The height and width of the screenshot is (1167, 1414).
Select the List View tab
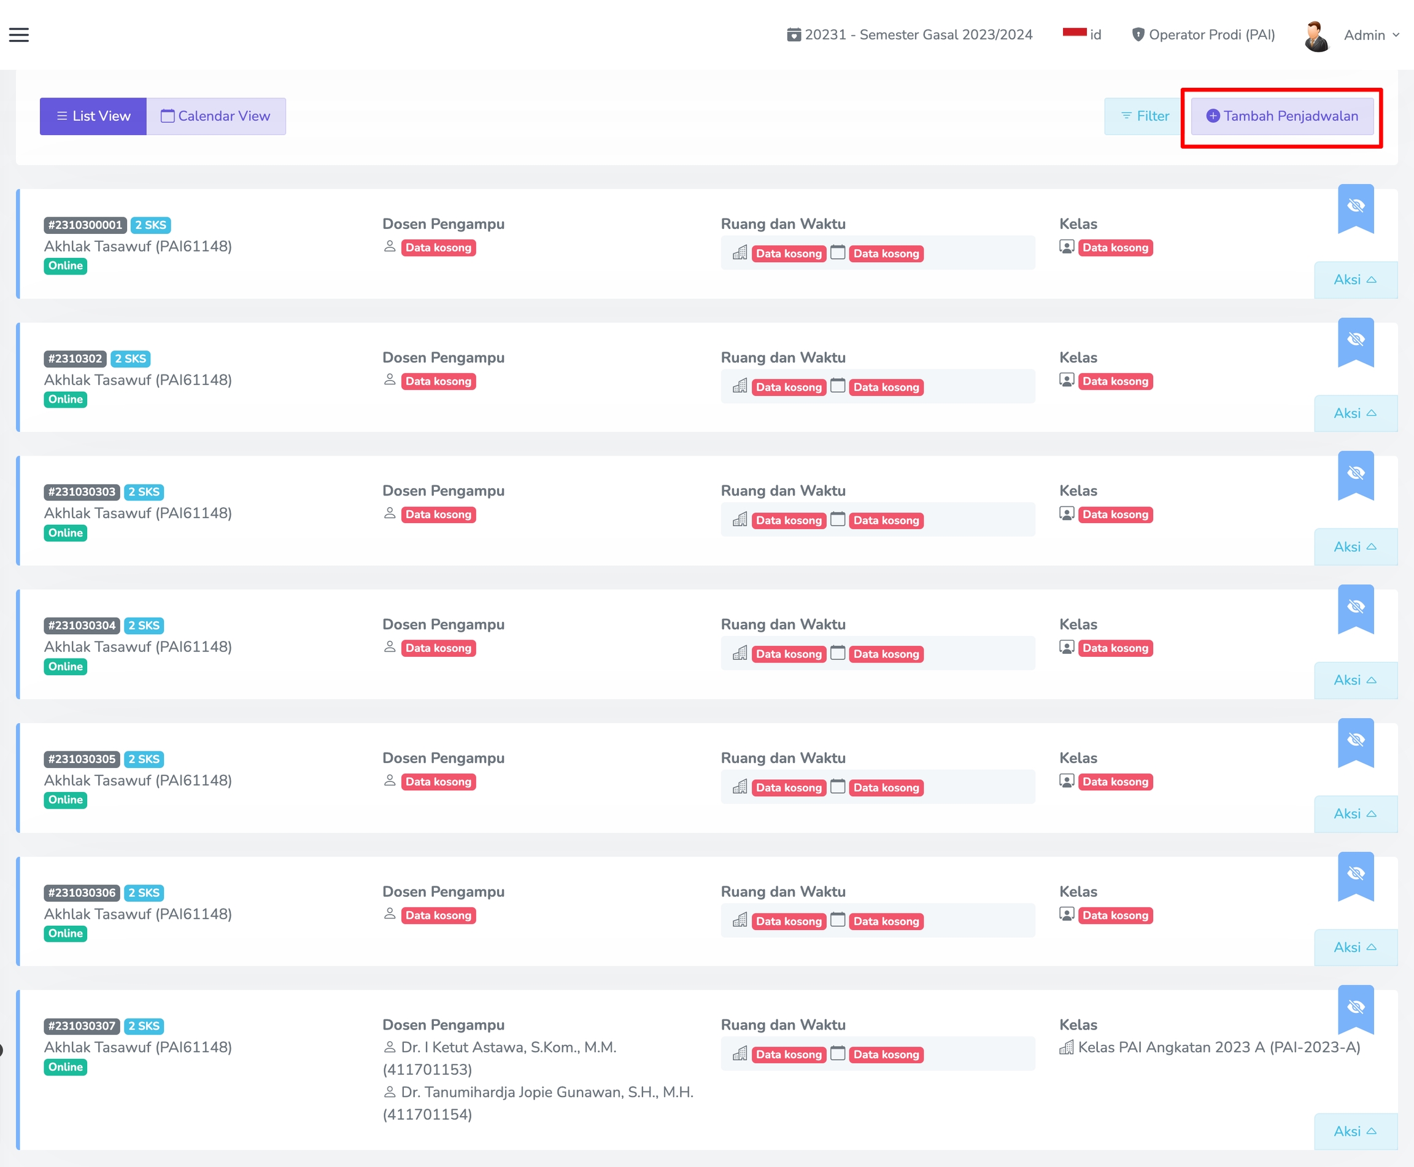(93, 116)
